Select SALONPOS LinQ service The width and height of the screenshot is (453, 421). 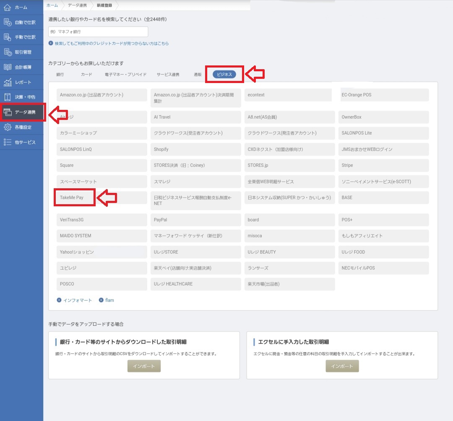point(102,150)
